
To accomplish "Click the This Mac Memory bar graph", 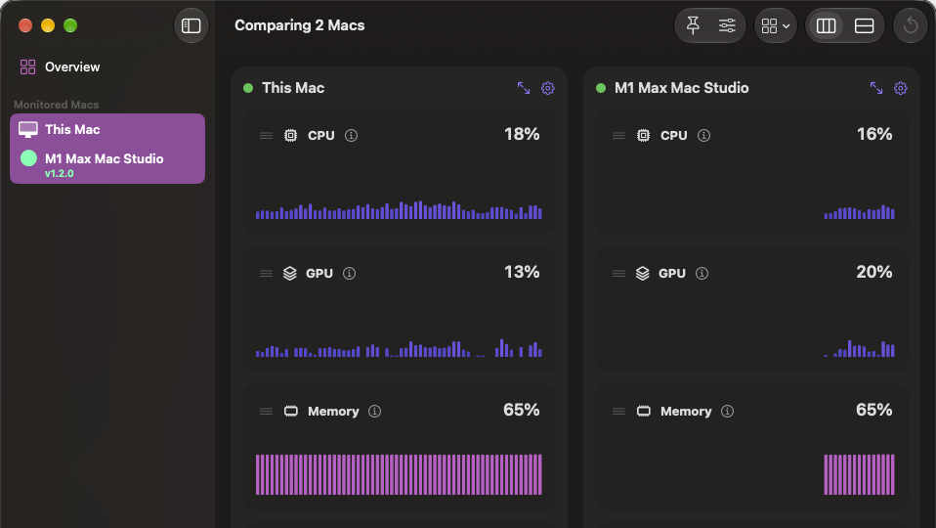I will point(399,474).
